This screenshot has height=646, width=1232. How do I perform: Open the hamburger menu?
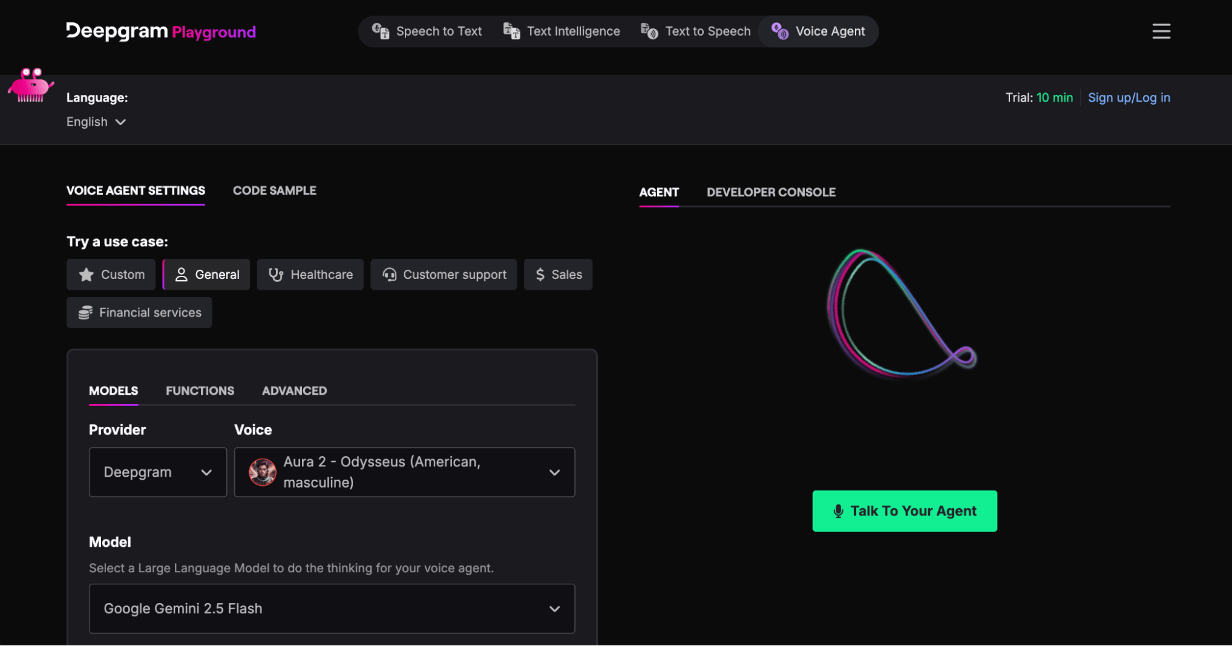pyautogui.click(x=1161, y=31)
